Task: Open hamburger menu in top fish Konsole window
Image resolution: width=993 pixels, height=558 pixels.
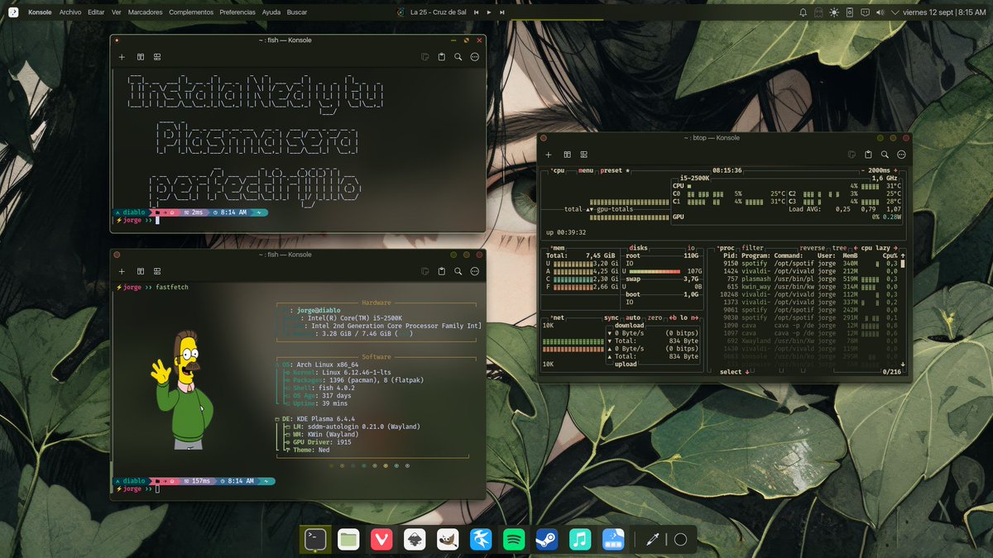Action: pos(474,57)
